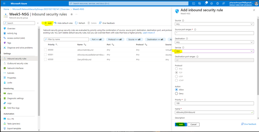Sort the table by Port column
This screenshot has height=132, width=259.
(x=111, y=45)
